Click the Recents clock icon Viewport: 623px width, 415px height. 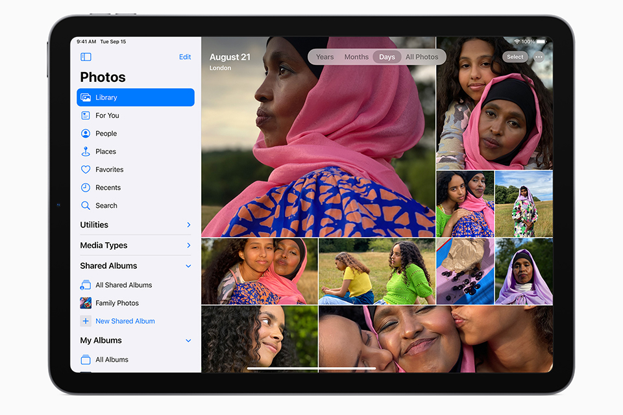coord(86,187)
